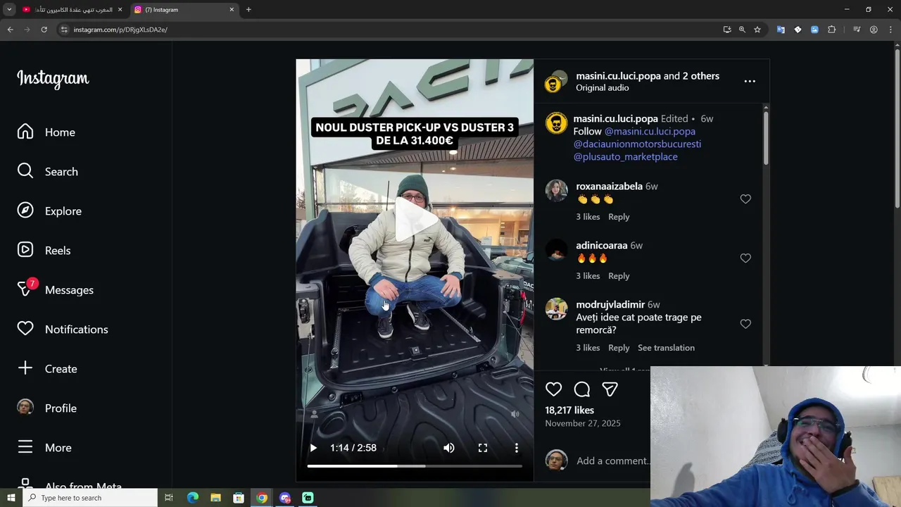Screen dimensions: 901x507
Task: Focus the Add a comment field
Action: (x=612, y=461)
